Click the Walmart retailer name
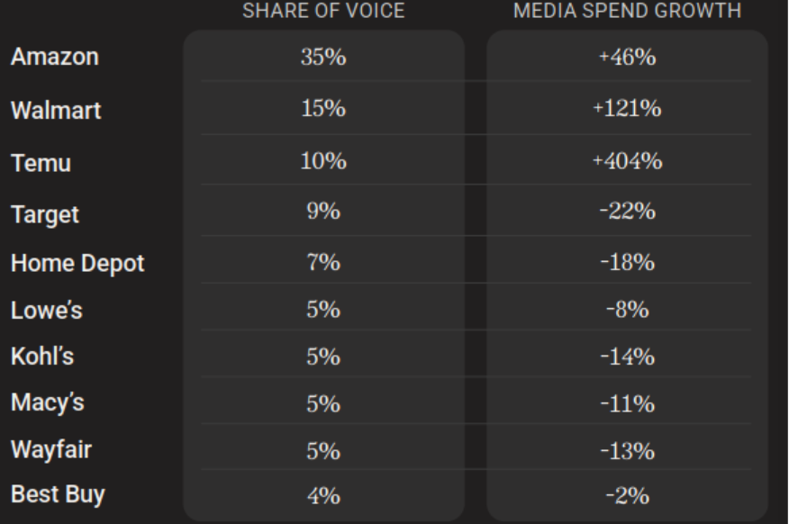The height and width of the screenshot is (524, 789). [x=56, y=111]
